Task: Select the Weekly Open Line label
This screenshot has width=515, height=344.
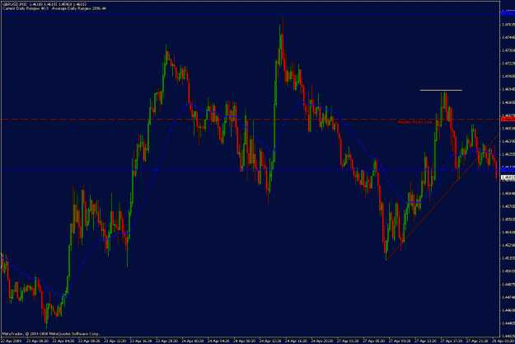Action: point(414,122)
